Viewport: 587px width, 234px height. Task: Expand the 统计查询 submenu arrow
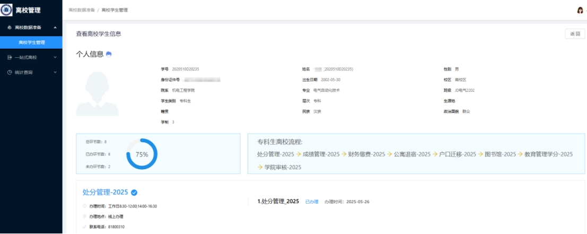pos(55,72)
